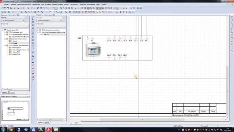Open the Обработать menu

[36, 4]
